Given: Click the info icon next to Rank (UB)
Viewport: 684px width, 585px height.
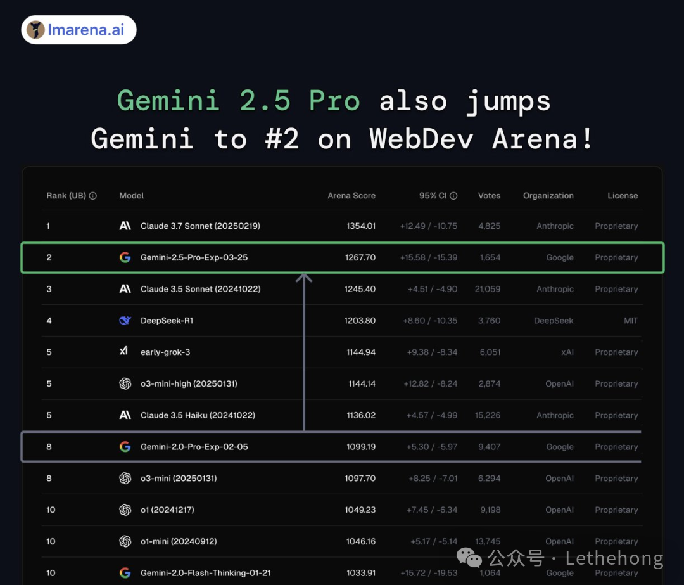Looking at the screenshot, I should [x=93, y=196].
